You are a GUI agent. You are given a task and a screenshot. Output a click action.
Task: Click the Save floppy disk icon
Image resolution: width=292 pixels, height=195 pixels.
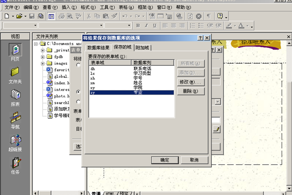32,16
